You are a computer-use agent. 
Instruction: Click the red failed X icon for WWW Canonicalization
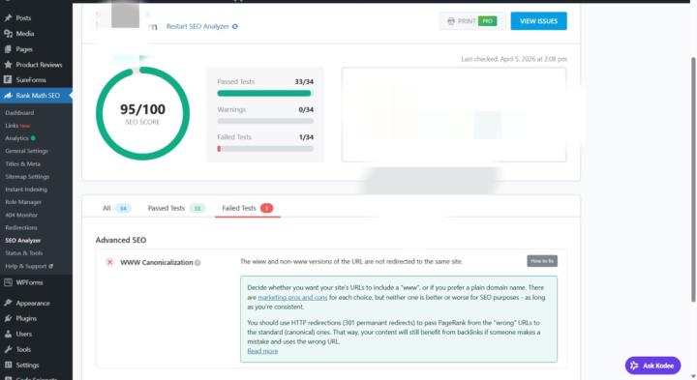click(x=109, y=262)
